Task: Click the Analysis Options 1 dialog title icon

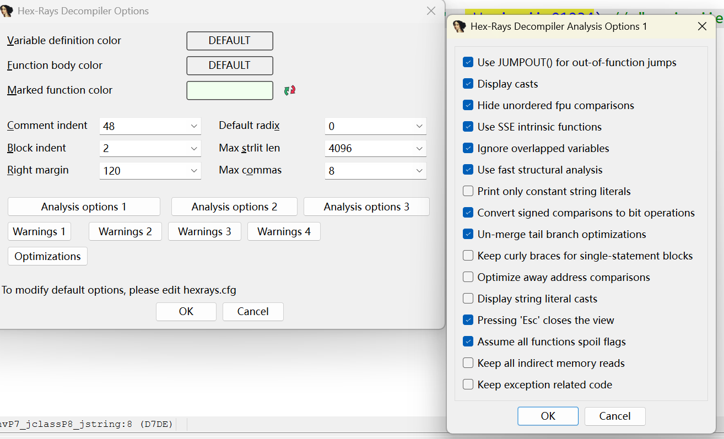Action: [460, 26]
